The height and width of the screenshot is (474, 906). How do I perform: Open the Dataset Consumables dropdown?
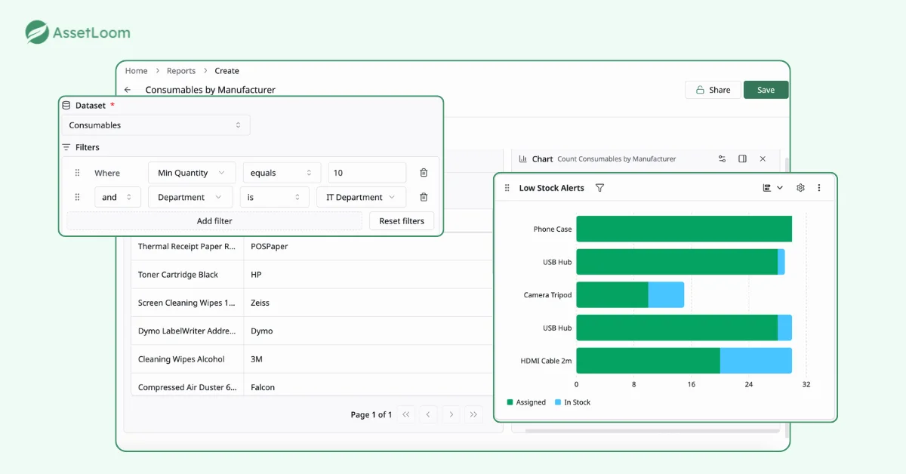click(156, 125)
